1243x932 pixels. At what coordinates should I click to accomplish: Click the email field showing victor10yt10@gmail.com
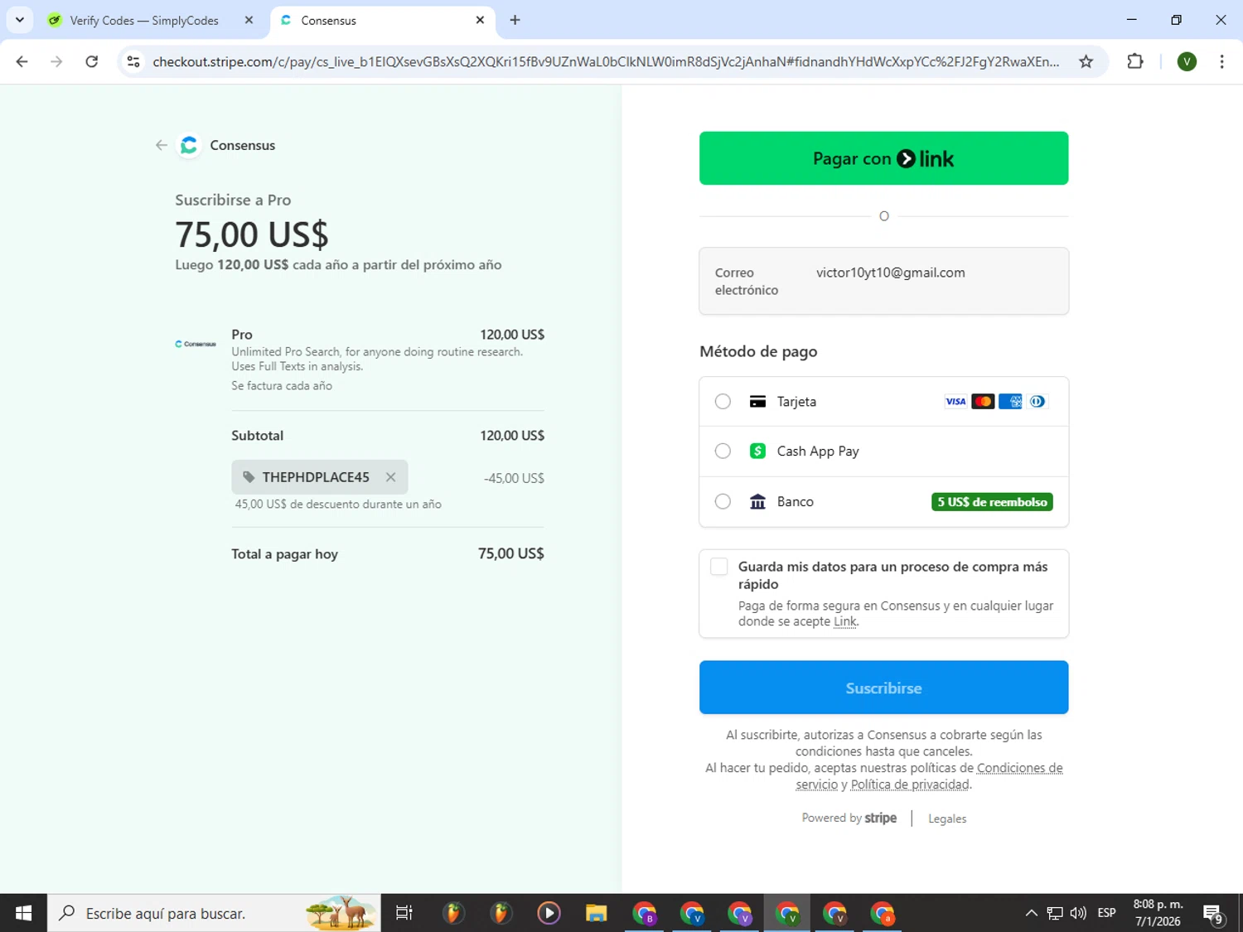click(x=883, y=281)
